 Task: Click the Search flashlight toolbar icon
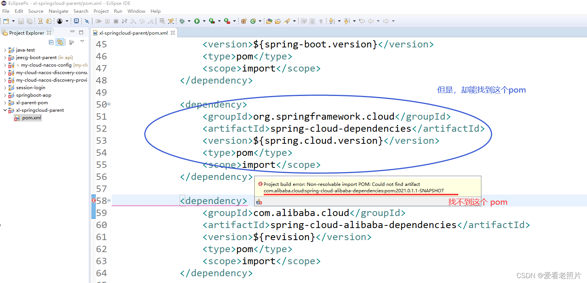287,21
